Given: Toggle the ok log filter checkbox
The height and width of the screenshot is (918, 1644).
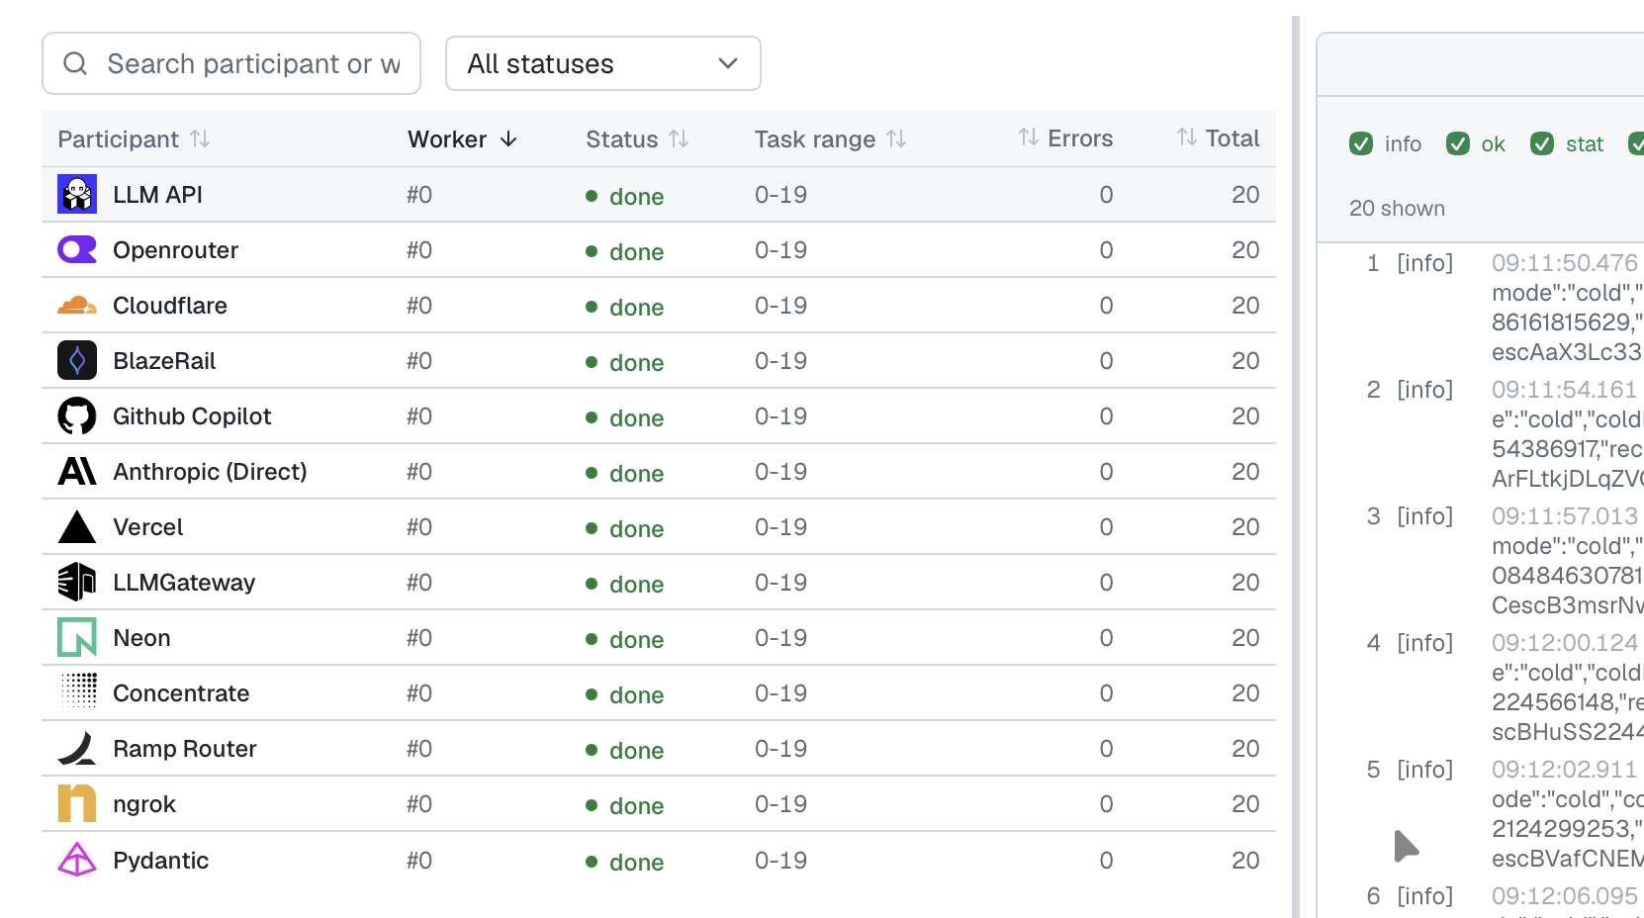Looking at the screenshot, I should (x=1458, y=143).
